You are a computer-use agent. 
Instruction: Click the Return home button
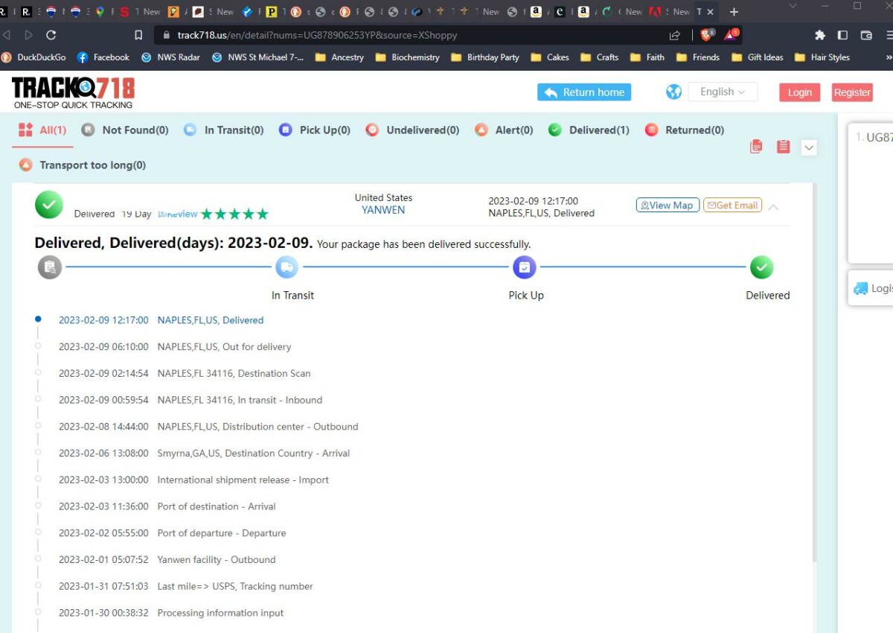click(584, 92)
